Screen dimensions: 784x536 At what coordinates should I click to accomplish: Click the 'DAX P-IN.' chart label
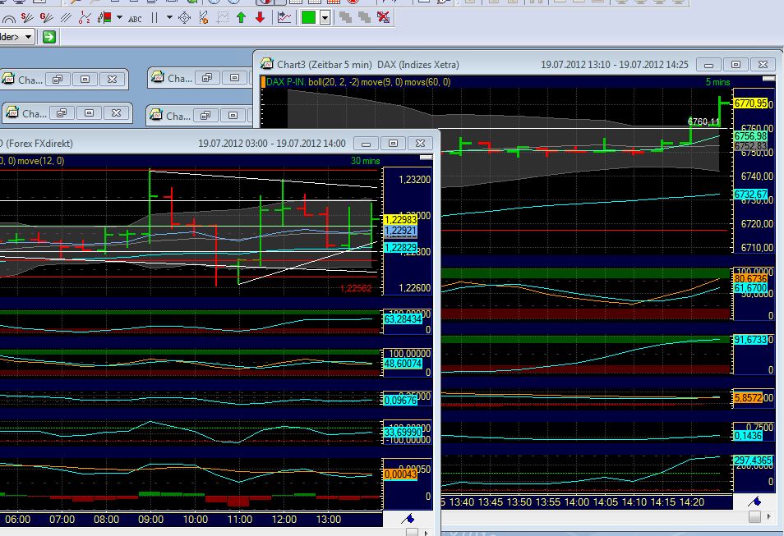click(285, 82)
